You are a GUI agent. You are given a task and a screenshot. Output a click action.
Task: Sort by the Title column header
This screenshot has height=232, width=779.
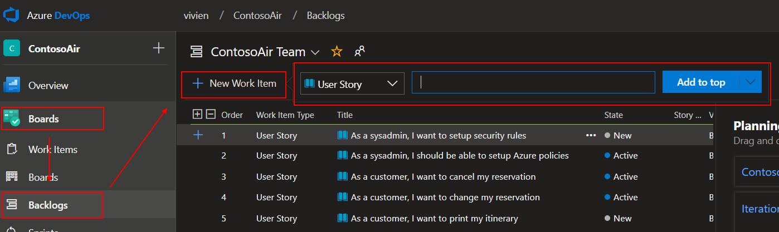[x=345, y=115]
